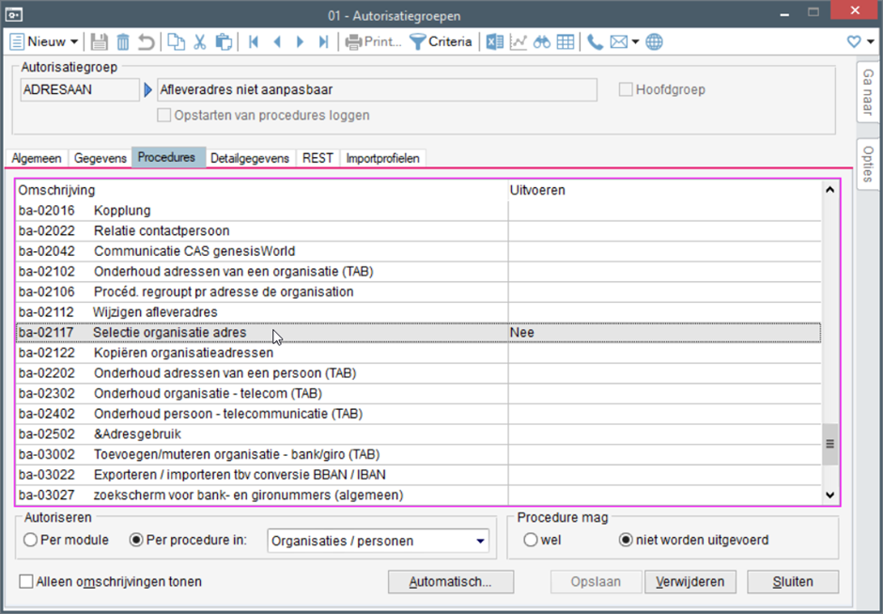Select row ba-02117 Selectie organisatie adres
This screenshot has height=614, width=883.
click(x=418, y=333)
